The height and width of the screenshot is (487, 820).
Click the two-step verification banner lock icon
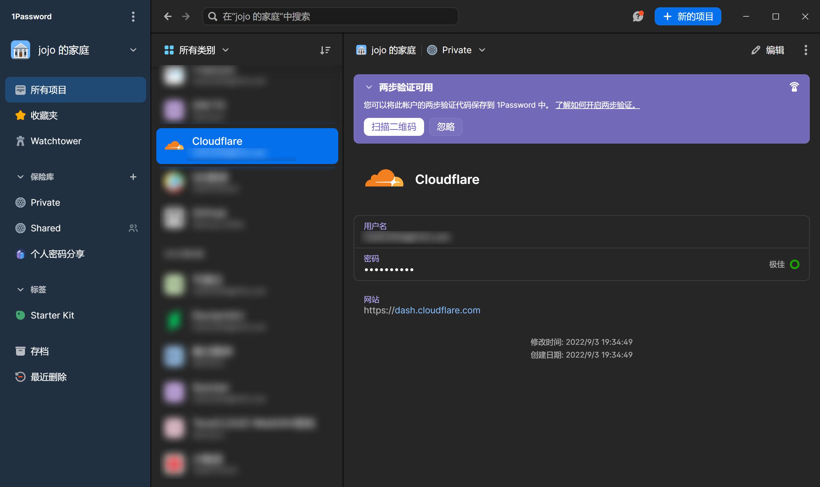click(794, 87)
